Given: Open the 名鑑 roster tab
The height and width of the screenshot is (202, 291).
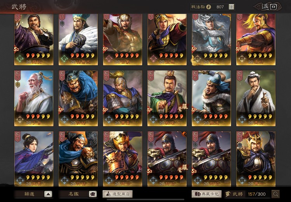Looking at the screenshot, I should click(x=74, y=194).
